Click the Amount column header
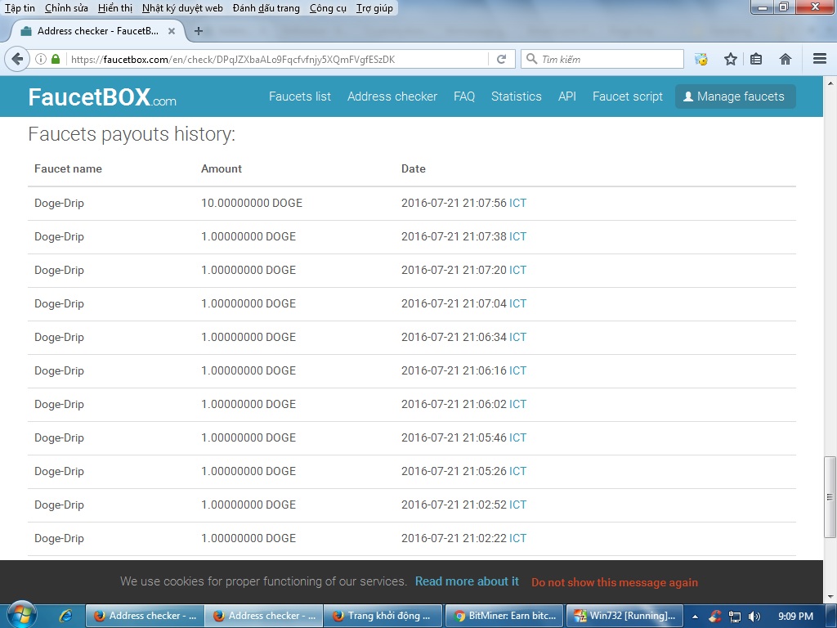This screenshot has height=628, width=837. point(221,168)
